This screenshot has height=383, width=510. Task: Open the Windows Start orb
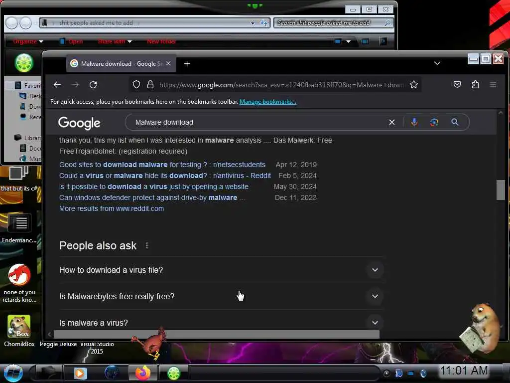pos(13,373)
